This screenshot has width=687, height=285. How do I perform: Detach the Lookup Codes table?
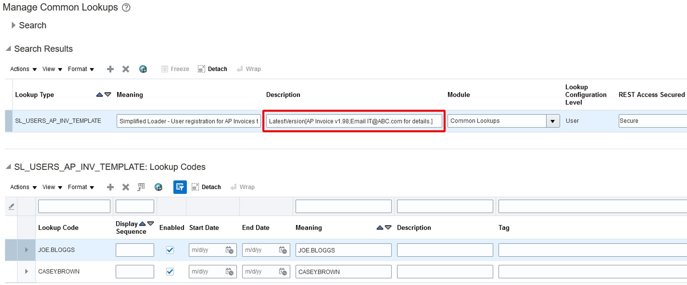point(206,187)
